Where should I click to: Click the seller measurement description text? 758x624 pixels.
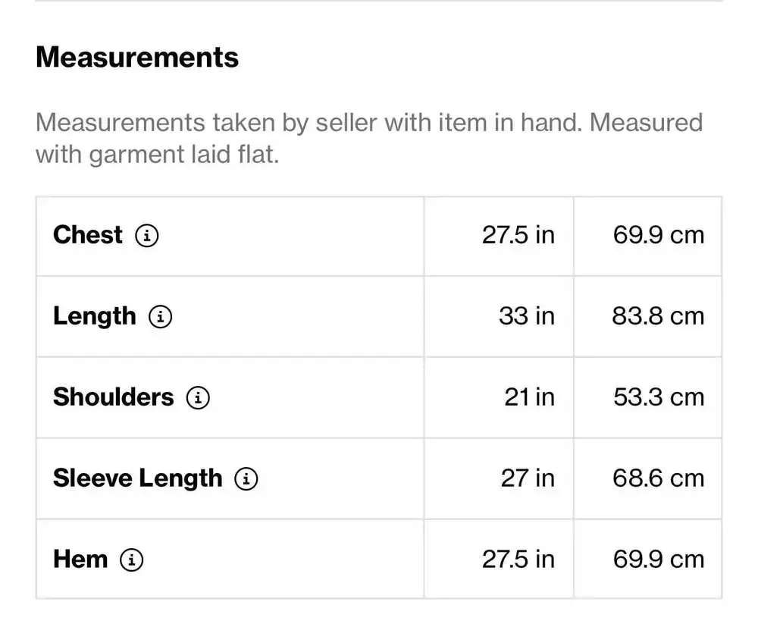pos(369,138)
